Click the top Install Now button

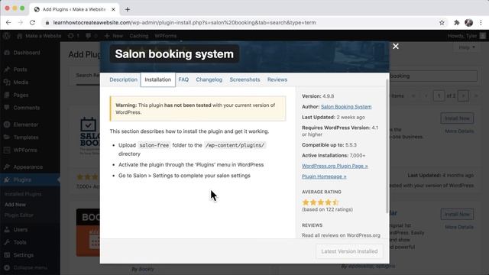coord(457,118)
